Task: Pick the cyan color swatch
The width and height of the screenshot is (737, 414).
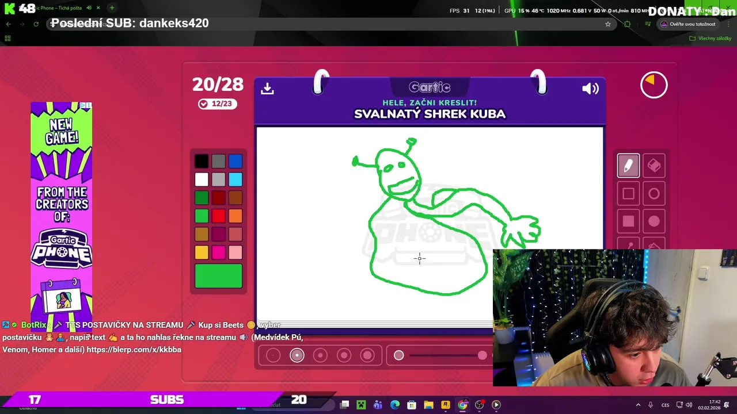Action: [x=235, y=179]
